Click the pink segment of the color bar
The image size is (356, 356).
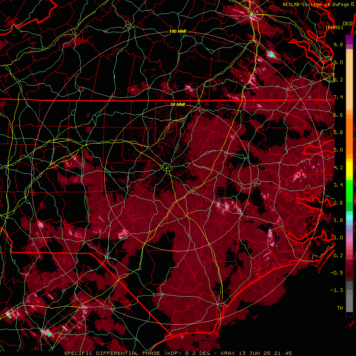click(x=349, y=240)
